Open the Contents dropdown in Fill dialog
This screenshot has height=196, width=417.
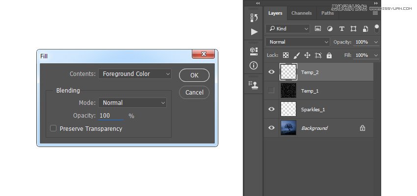pyautogui.click(x=135, y=74)
